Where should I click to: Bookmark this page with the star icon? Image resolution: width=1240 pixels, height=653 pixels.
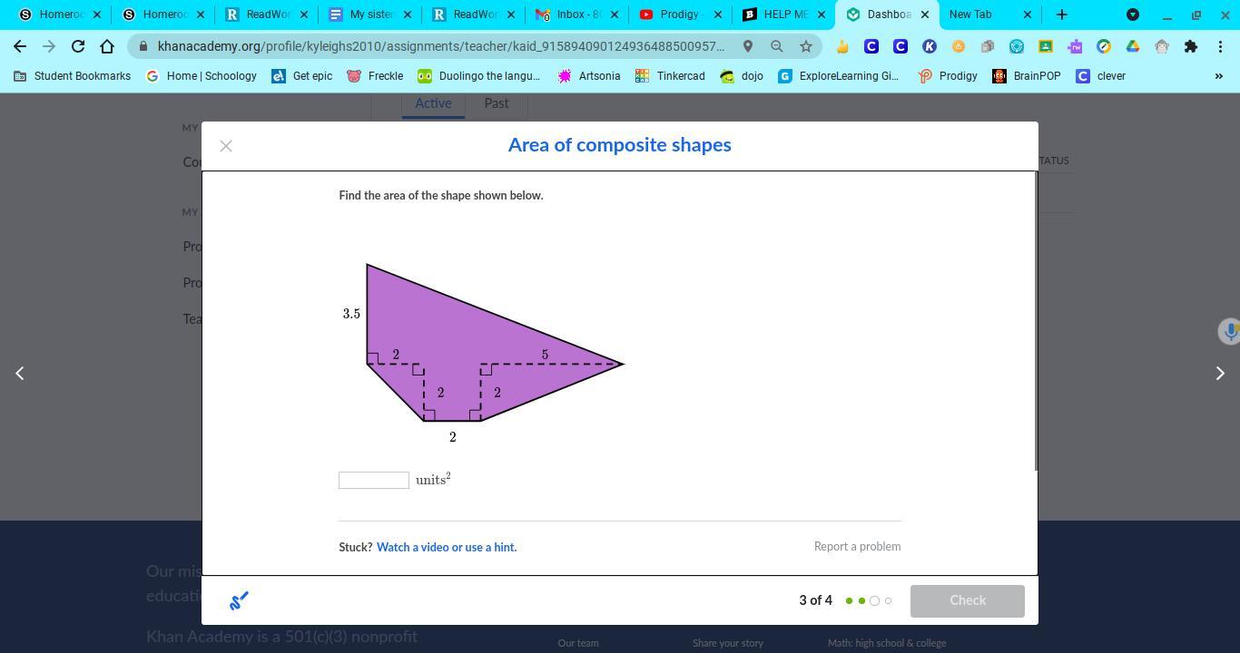(x=806, y=46)
